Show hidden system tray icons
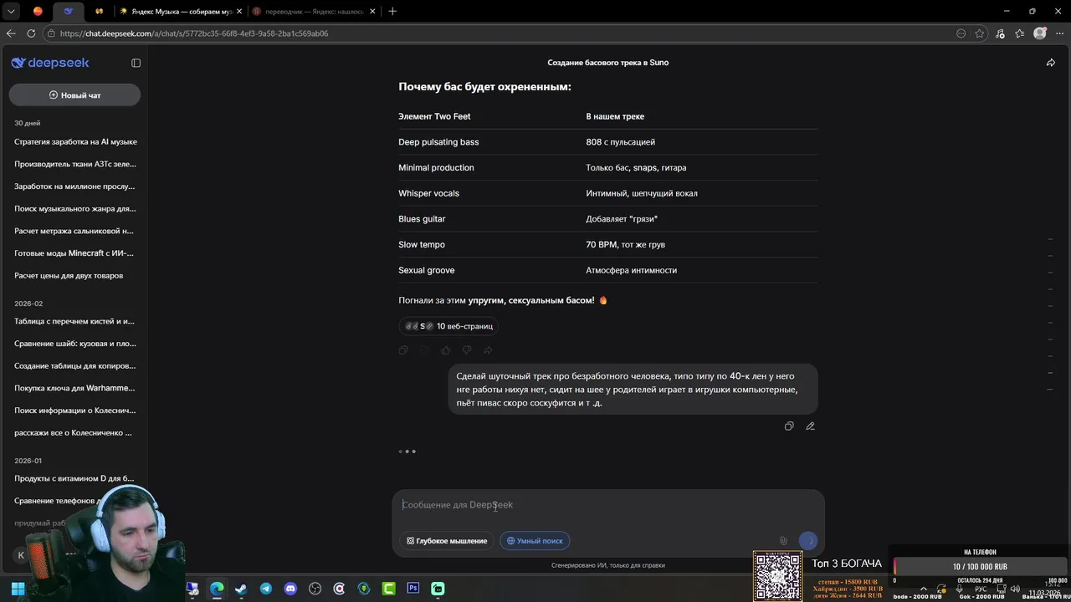Image resolution: width=1071 pixels, height=602 pixels. point(924,589)
